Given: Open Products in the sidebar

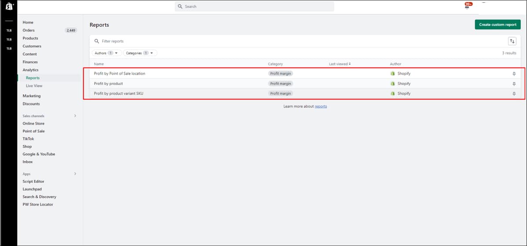Looking at the screenshot, I should 30,38.
